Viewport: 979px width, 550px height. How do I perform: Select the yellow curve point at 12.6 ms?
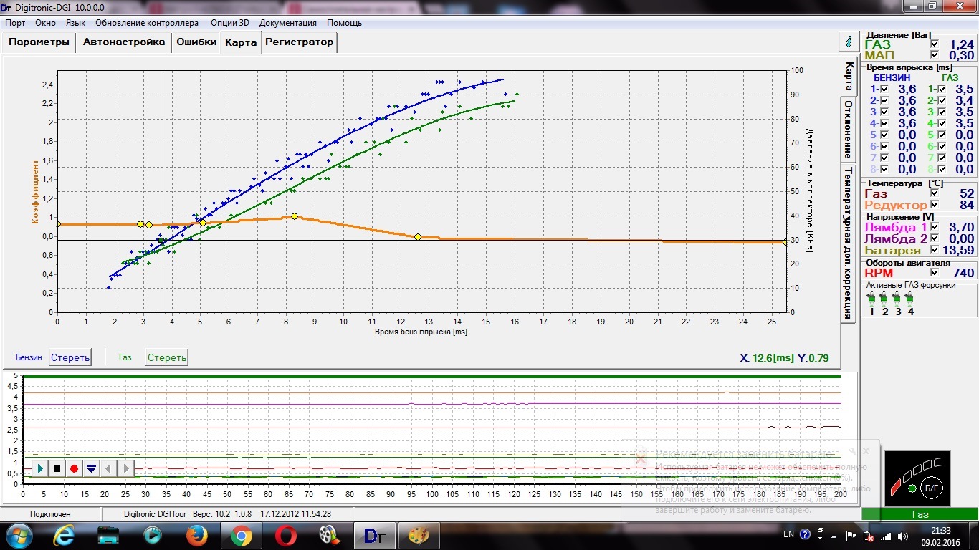pyautogui.click(x=418, y=237)
